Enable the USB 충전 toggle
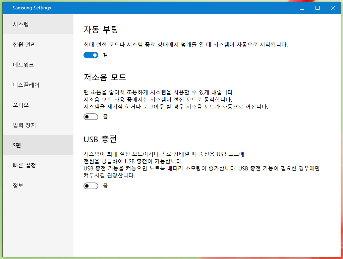Image resolution: width=343 pixels, height=259 pixels. (91, 186)
